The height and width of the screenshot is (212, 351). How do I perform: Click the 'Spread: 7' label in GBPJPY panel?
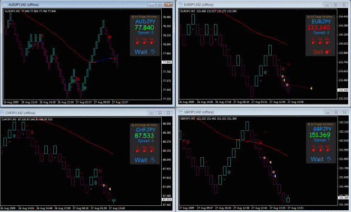(x=322, y=140)
